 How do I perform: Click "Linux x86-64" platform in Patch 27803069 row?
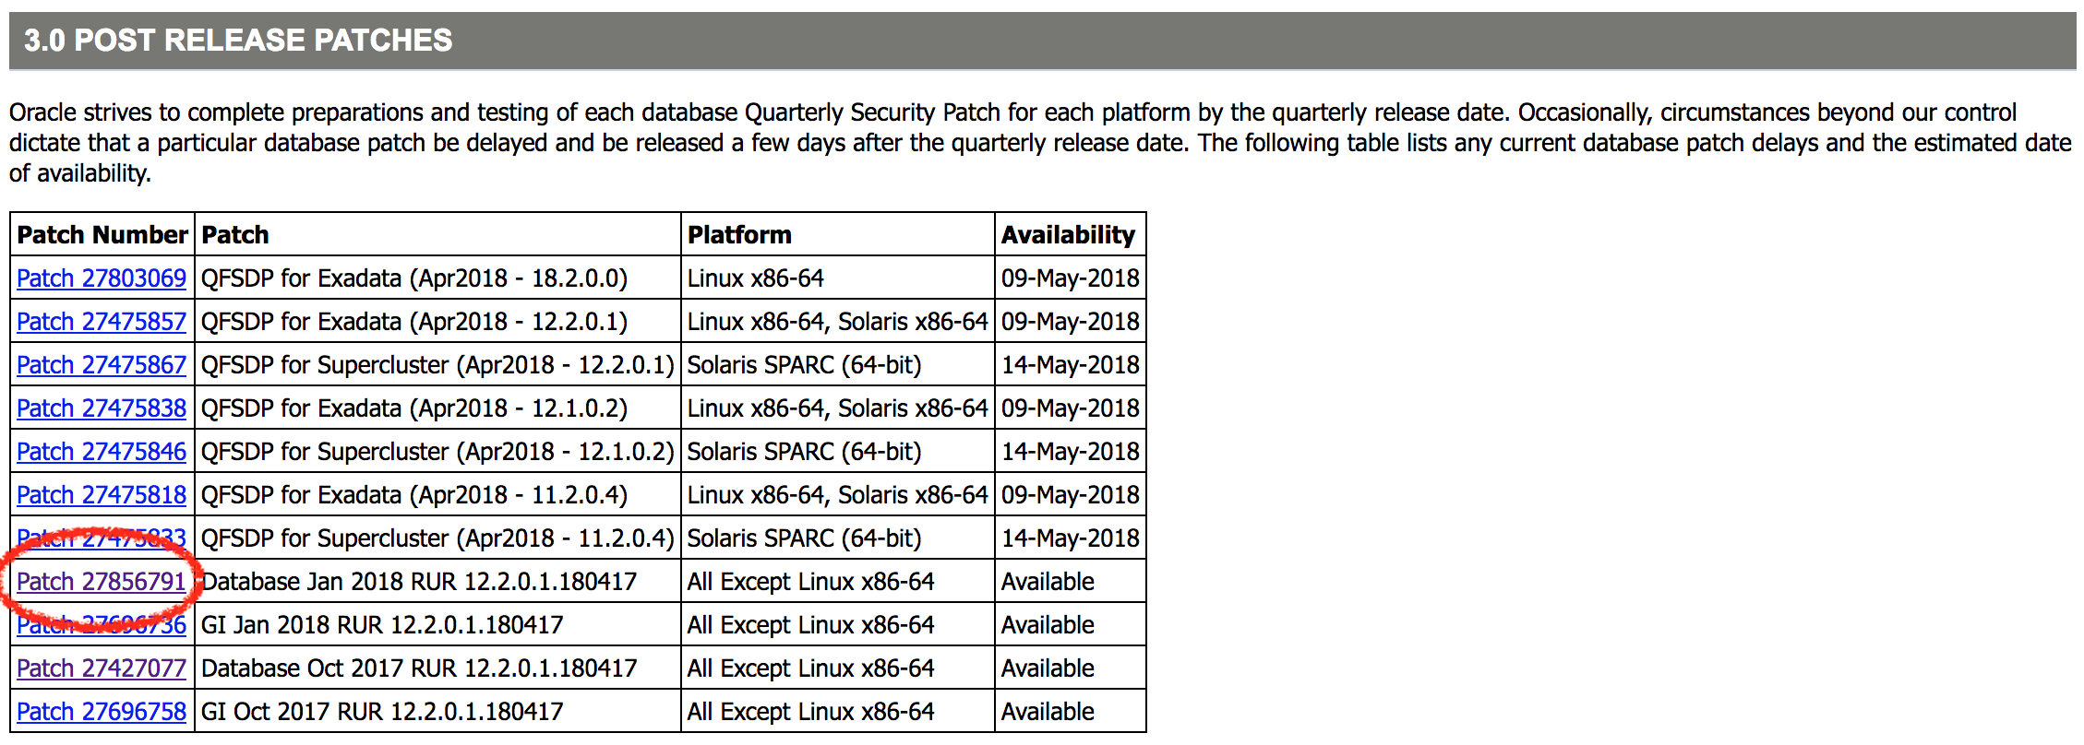[756, 278]
